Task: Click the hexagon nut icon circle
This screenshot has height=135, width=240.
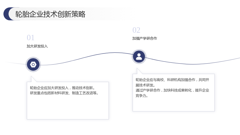Action: click(33, 64)
